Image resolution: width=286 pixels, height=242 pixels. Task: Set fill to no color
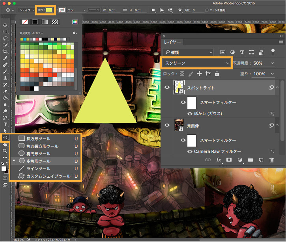25,22
